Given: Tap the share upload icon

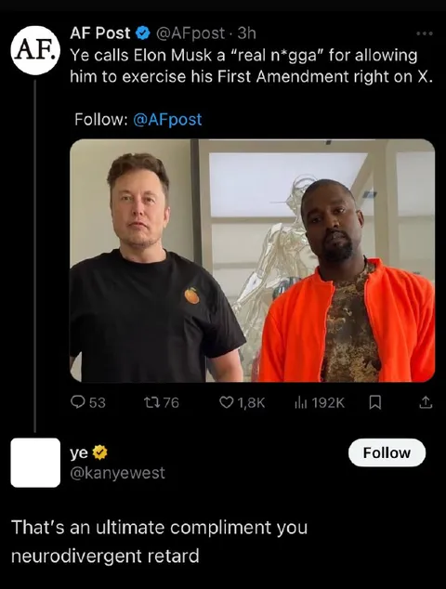Looking at the screenshot, I should 426,402.
